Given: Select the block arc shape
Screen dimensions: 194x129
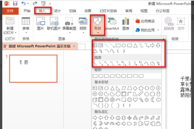Looking at the screenshot, I should coord(118,100).
